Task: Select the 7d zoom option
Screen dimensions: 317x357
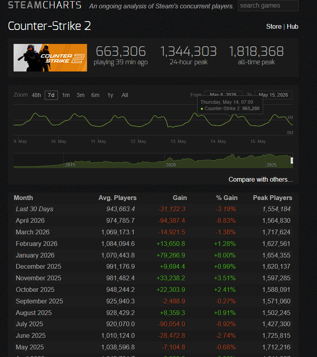Action: click(51, 95)
